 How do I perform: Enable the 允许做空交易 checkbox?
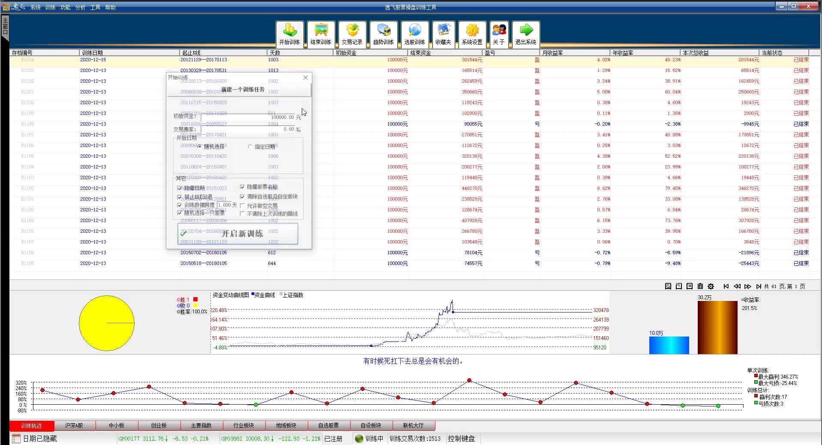click(x=242, y=206)
